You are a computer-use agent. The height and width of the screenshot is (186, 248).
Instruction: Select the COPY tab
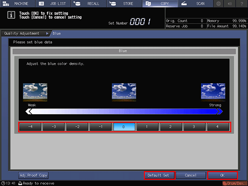(x=160, y=3)
